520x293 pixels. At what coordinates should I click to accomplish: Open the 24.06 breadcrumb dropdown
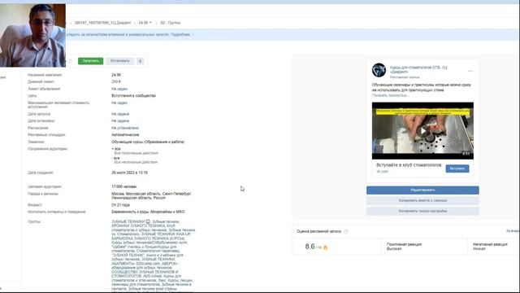point(145,23)
